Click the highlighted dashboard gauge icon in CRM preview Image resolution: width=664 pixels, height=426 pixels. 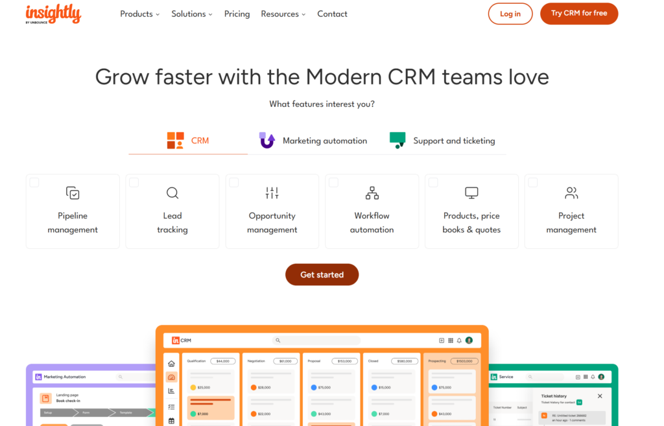click(171, 377)
